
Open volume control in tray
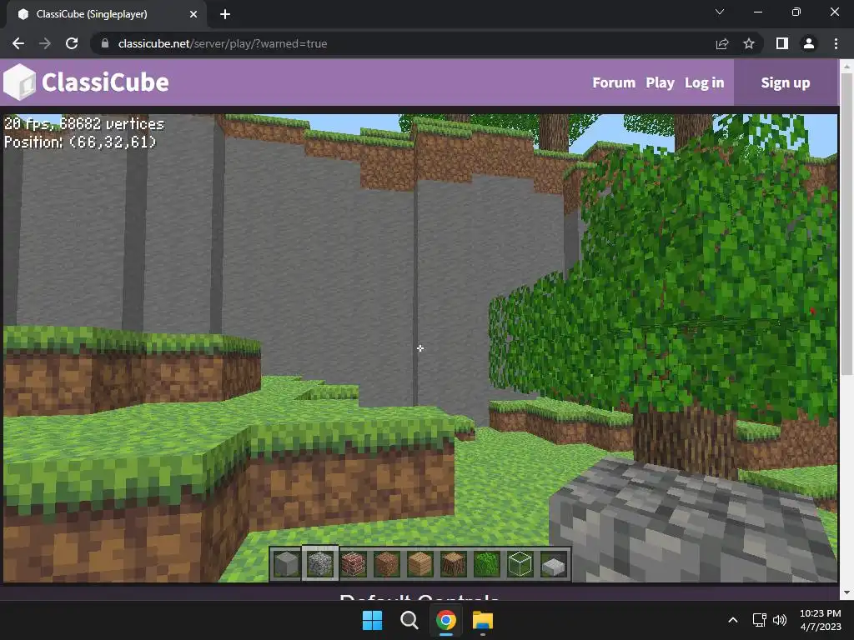point(780,620)
